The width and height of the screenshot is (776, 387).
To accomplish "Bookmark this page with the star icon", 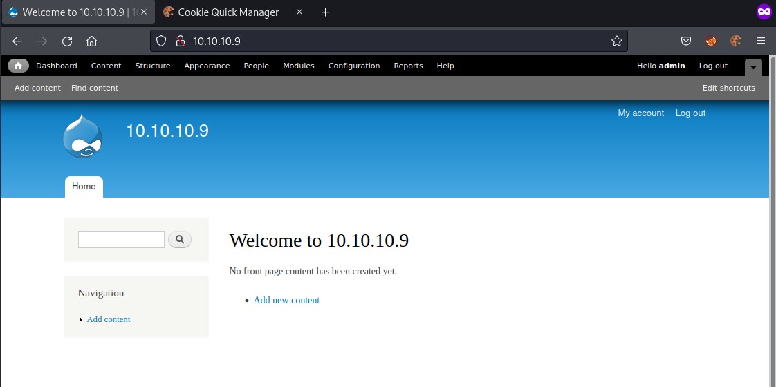I will click(617, 41).
